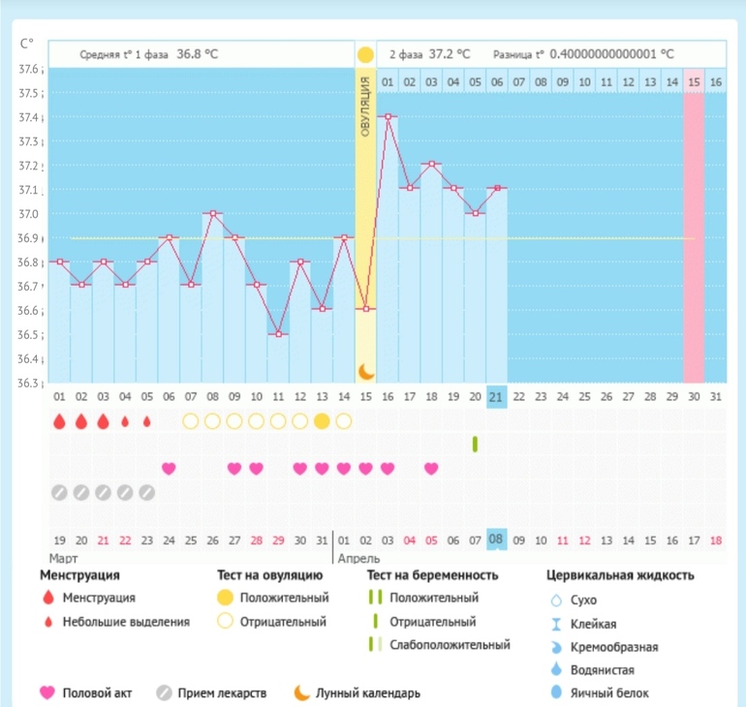Select highlighted cycle day 21 on the axis

pyautogui.click(x=496, y=396)
